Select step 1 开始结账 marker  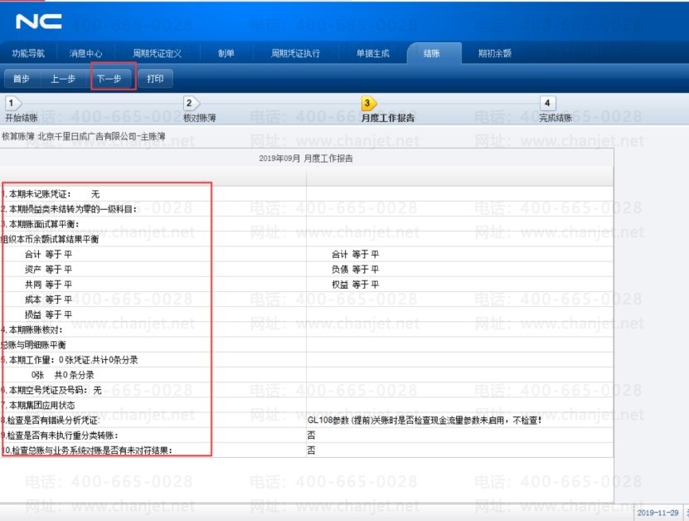(12, 104)
